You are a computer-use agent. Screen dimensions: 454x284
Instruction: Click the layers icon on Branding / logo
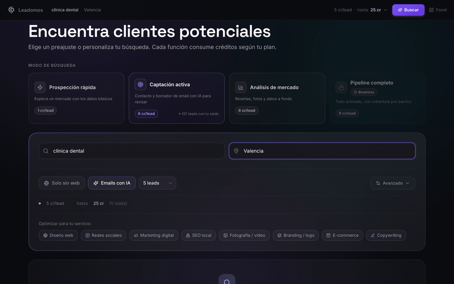[x=279, y=235]
